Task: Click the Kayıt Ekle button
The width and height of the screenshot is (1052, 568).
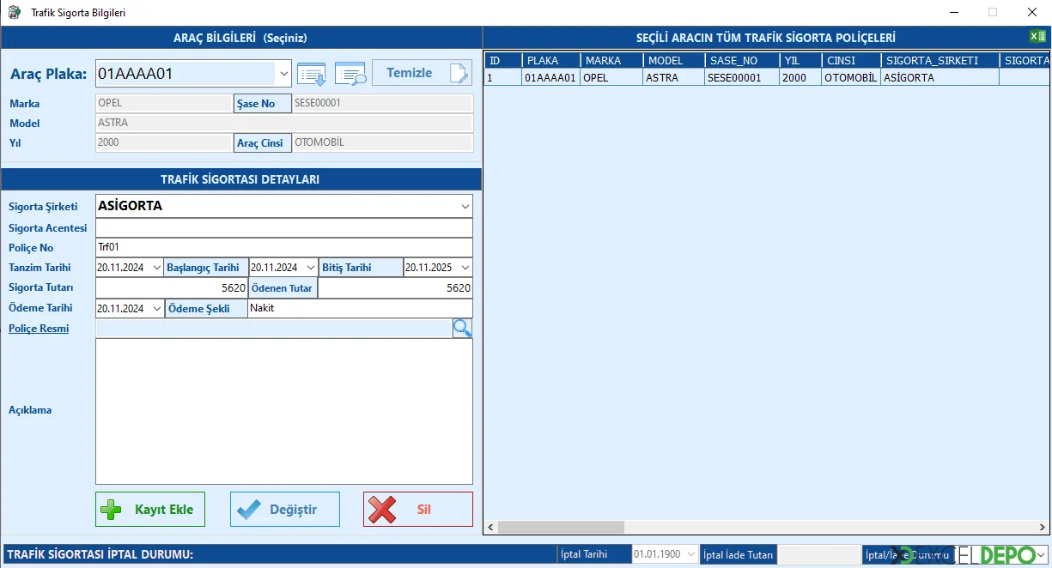Action: [150, 509]
